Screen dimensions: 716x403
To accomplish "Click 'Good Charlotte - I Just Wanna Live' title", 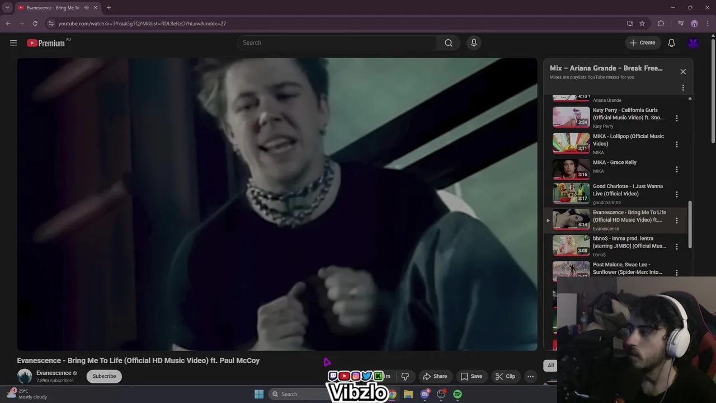I will [628, 190].
